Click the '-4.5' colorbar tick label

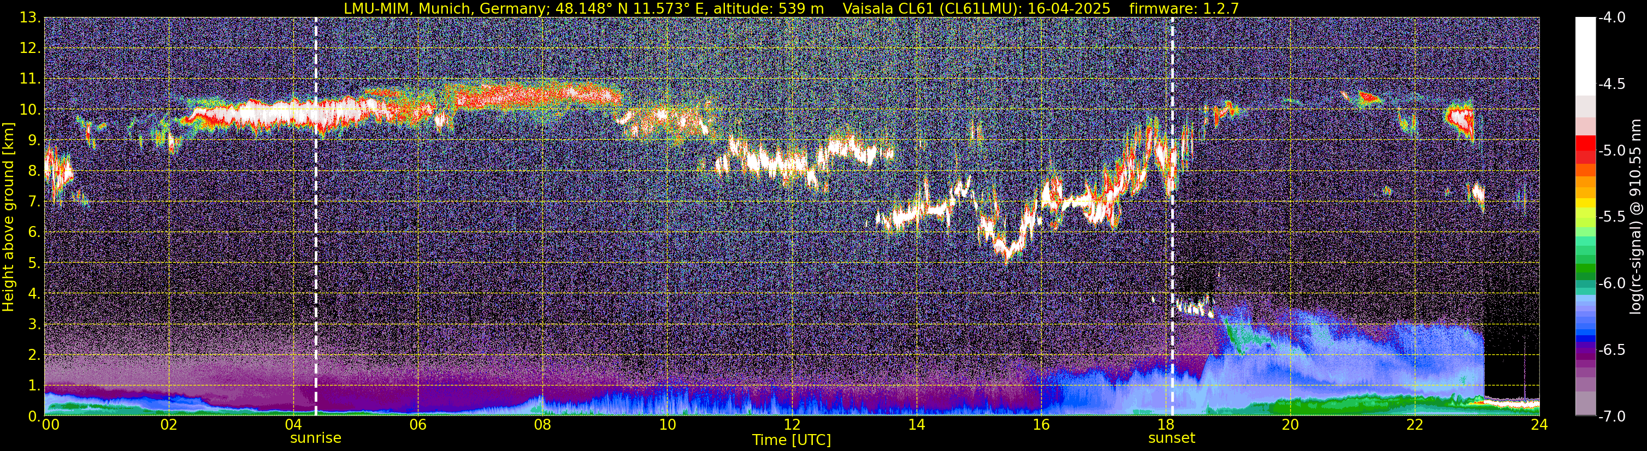[1611, 84]
